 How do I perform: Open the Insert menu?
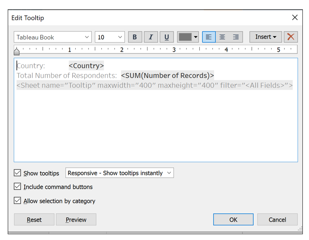click(265, 37)
